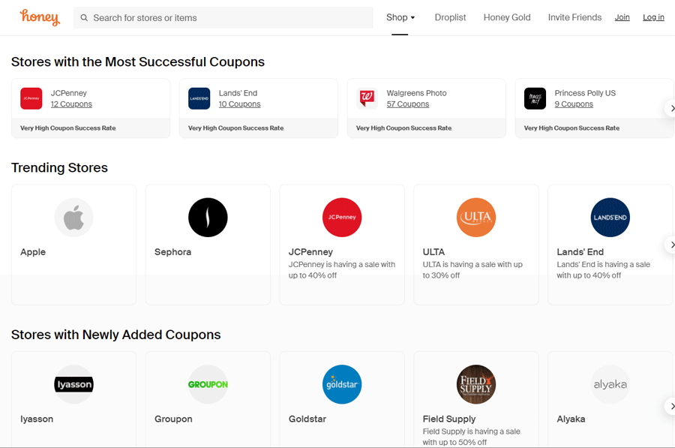Click "JCPenney is having a sale" description

(x=342, y=270)
